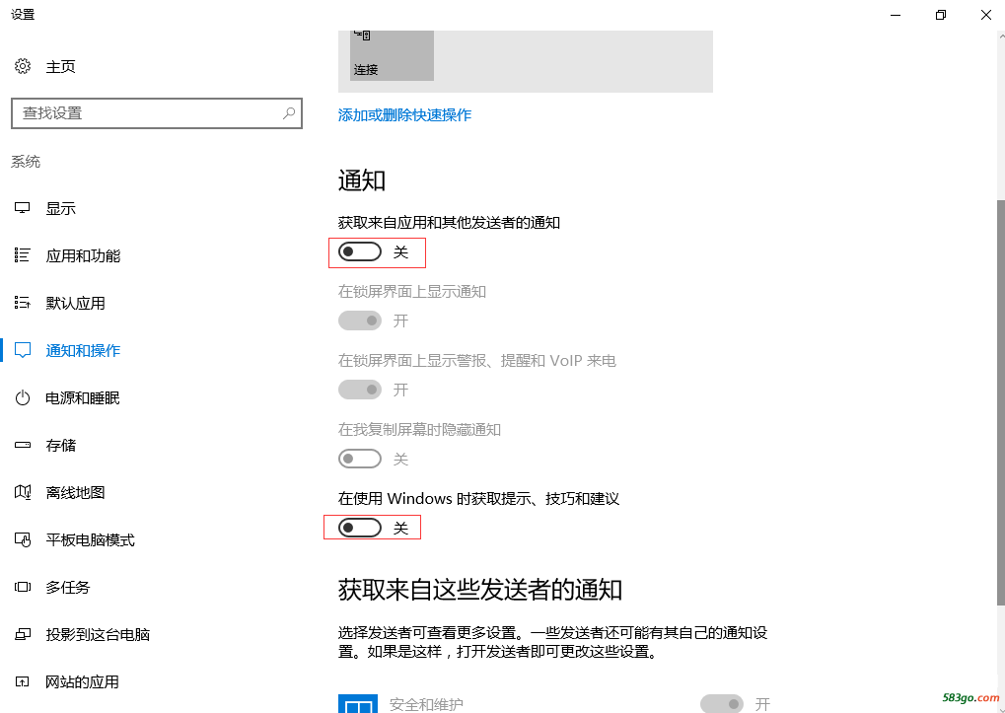Click the Home gear icon

pos(23,66)
